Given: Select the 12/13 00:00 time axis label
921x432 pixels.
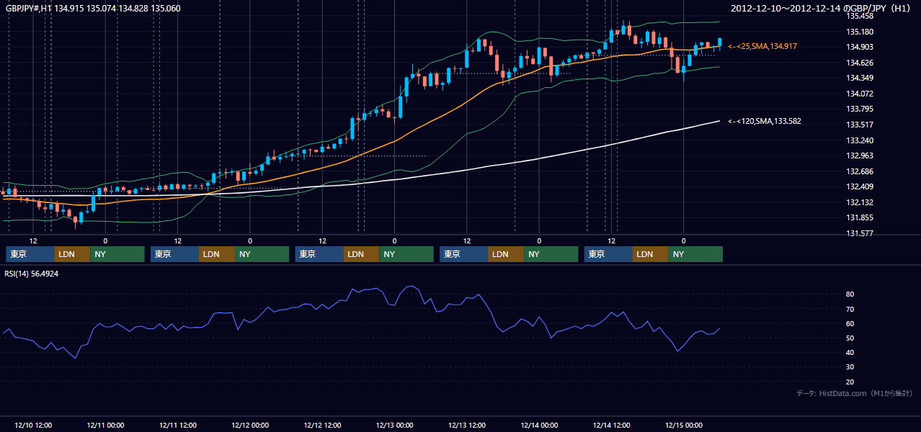Looking at the screenshot, I should 395,425.
